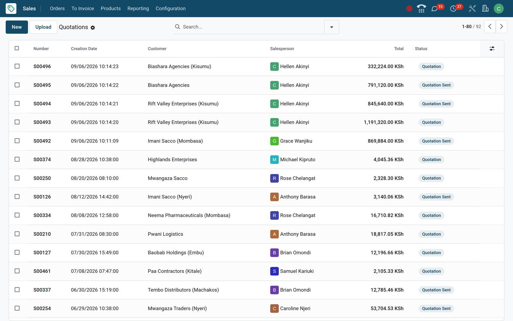
Task: Click the search magnifier icon
Action: (x=177, y=27)
